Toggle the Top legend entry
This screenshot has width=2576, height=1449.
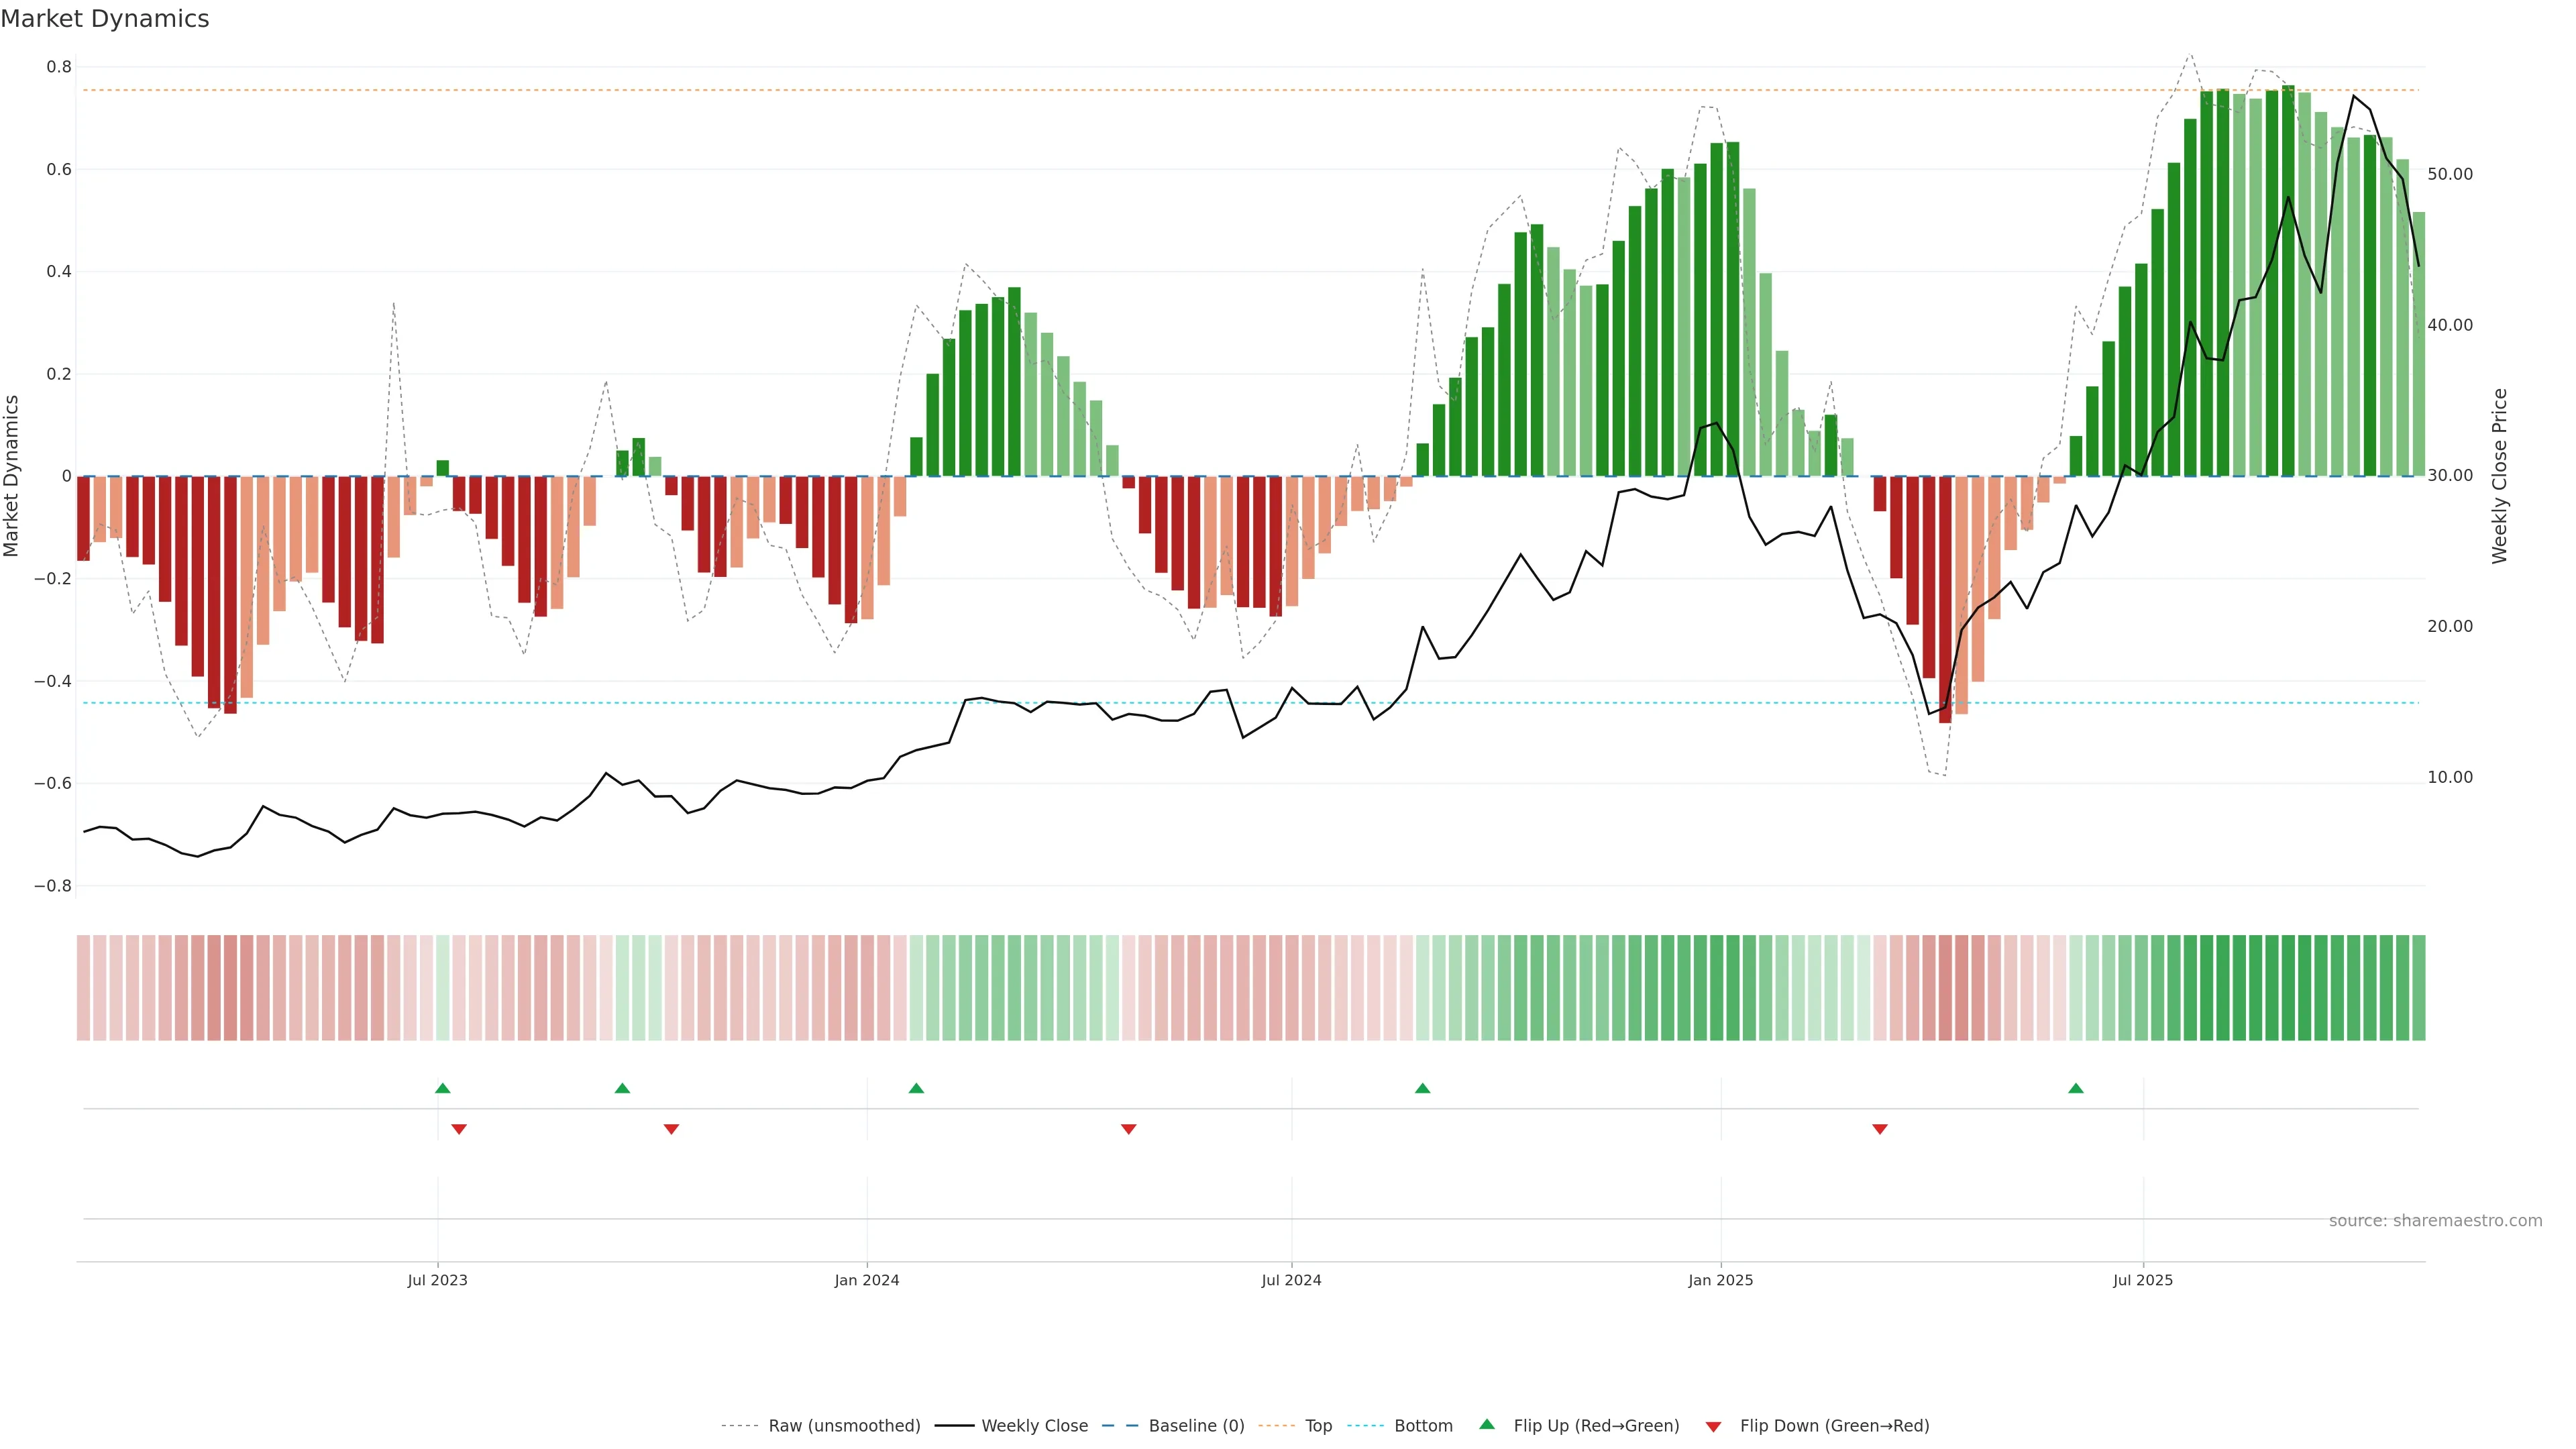click(x=1318, y=1426)
